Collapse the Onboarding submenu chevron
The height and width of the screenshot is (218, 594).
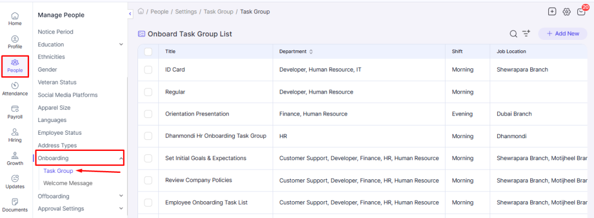click(121, 158)
